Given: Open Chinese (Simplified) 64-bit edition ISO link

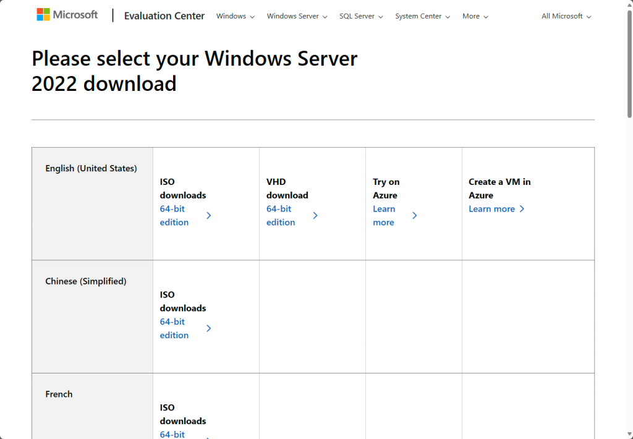Looking at the screenshot, I should [x=174, y=328].
